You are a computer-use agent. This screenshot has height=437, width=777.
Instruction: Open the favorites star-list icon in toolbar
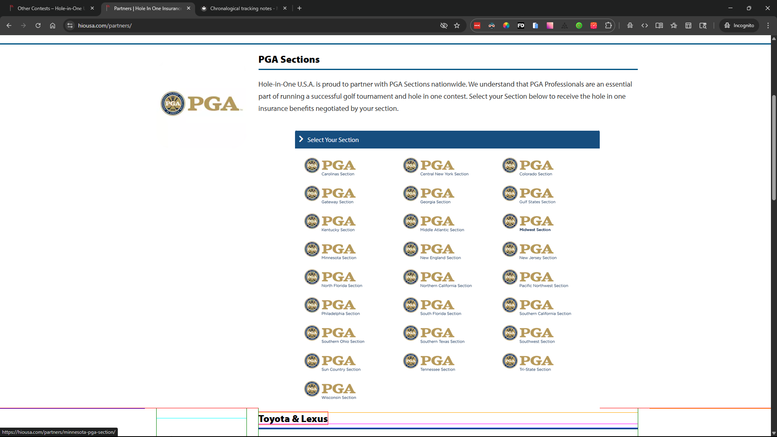[x=674, y=25]
